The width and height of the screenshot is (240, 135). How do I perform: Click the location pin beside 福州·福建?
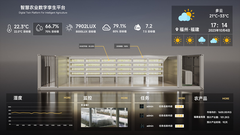click(177, 30)
